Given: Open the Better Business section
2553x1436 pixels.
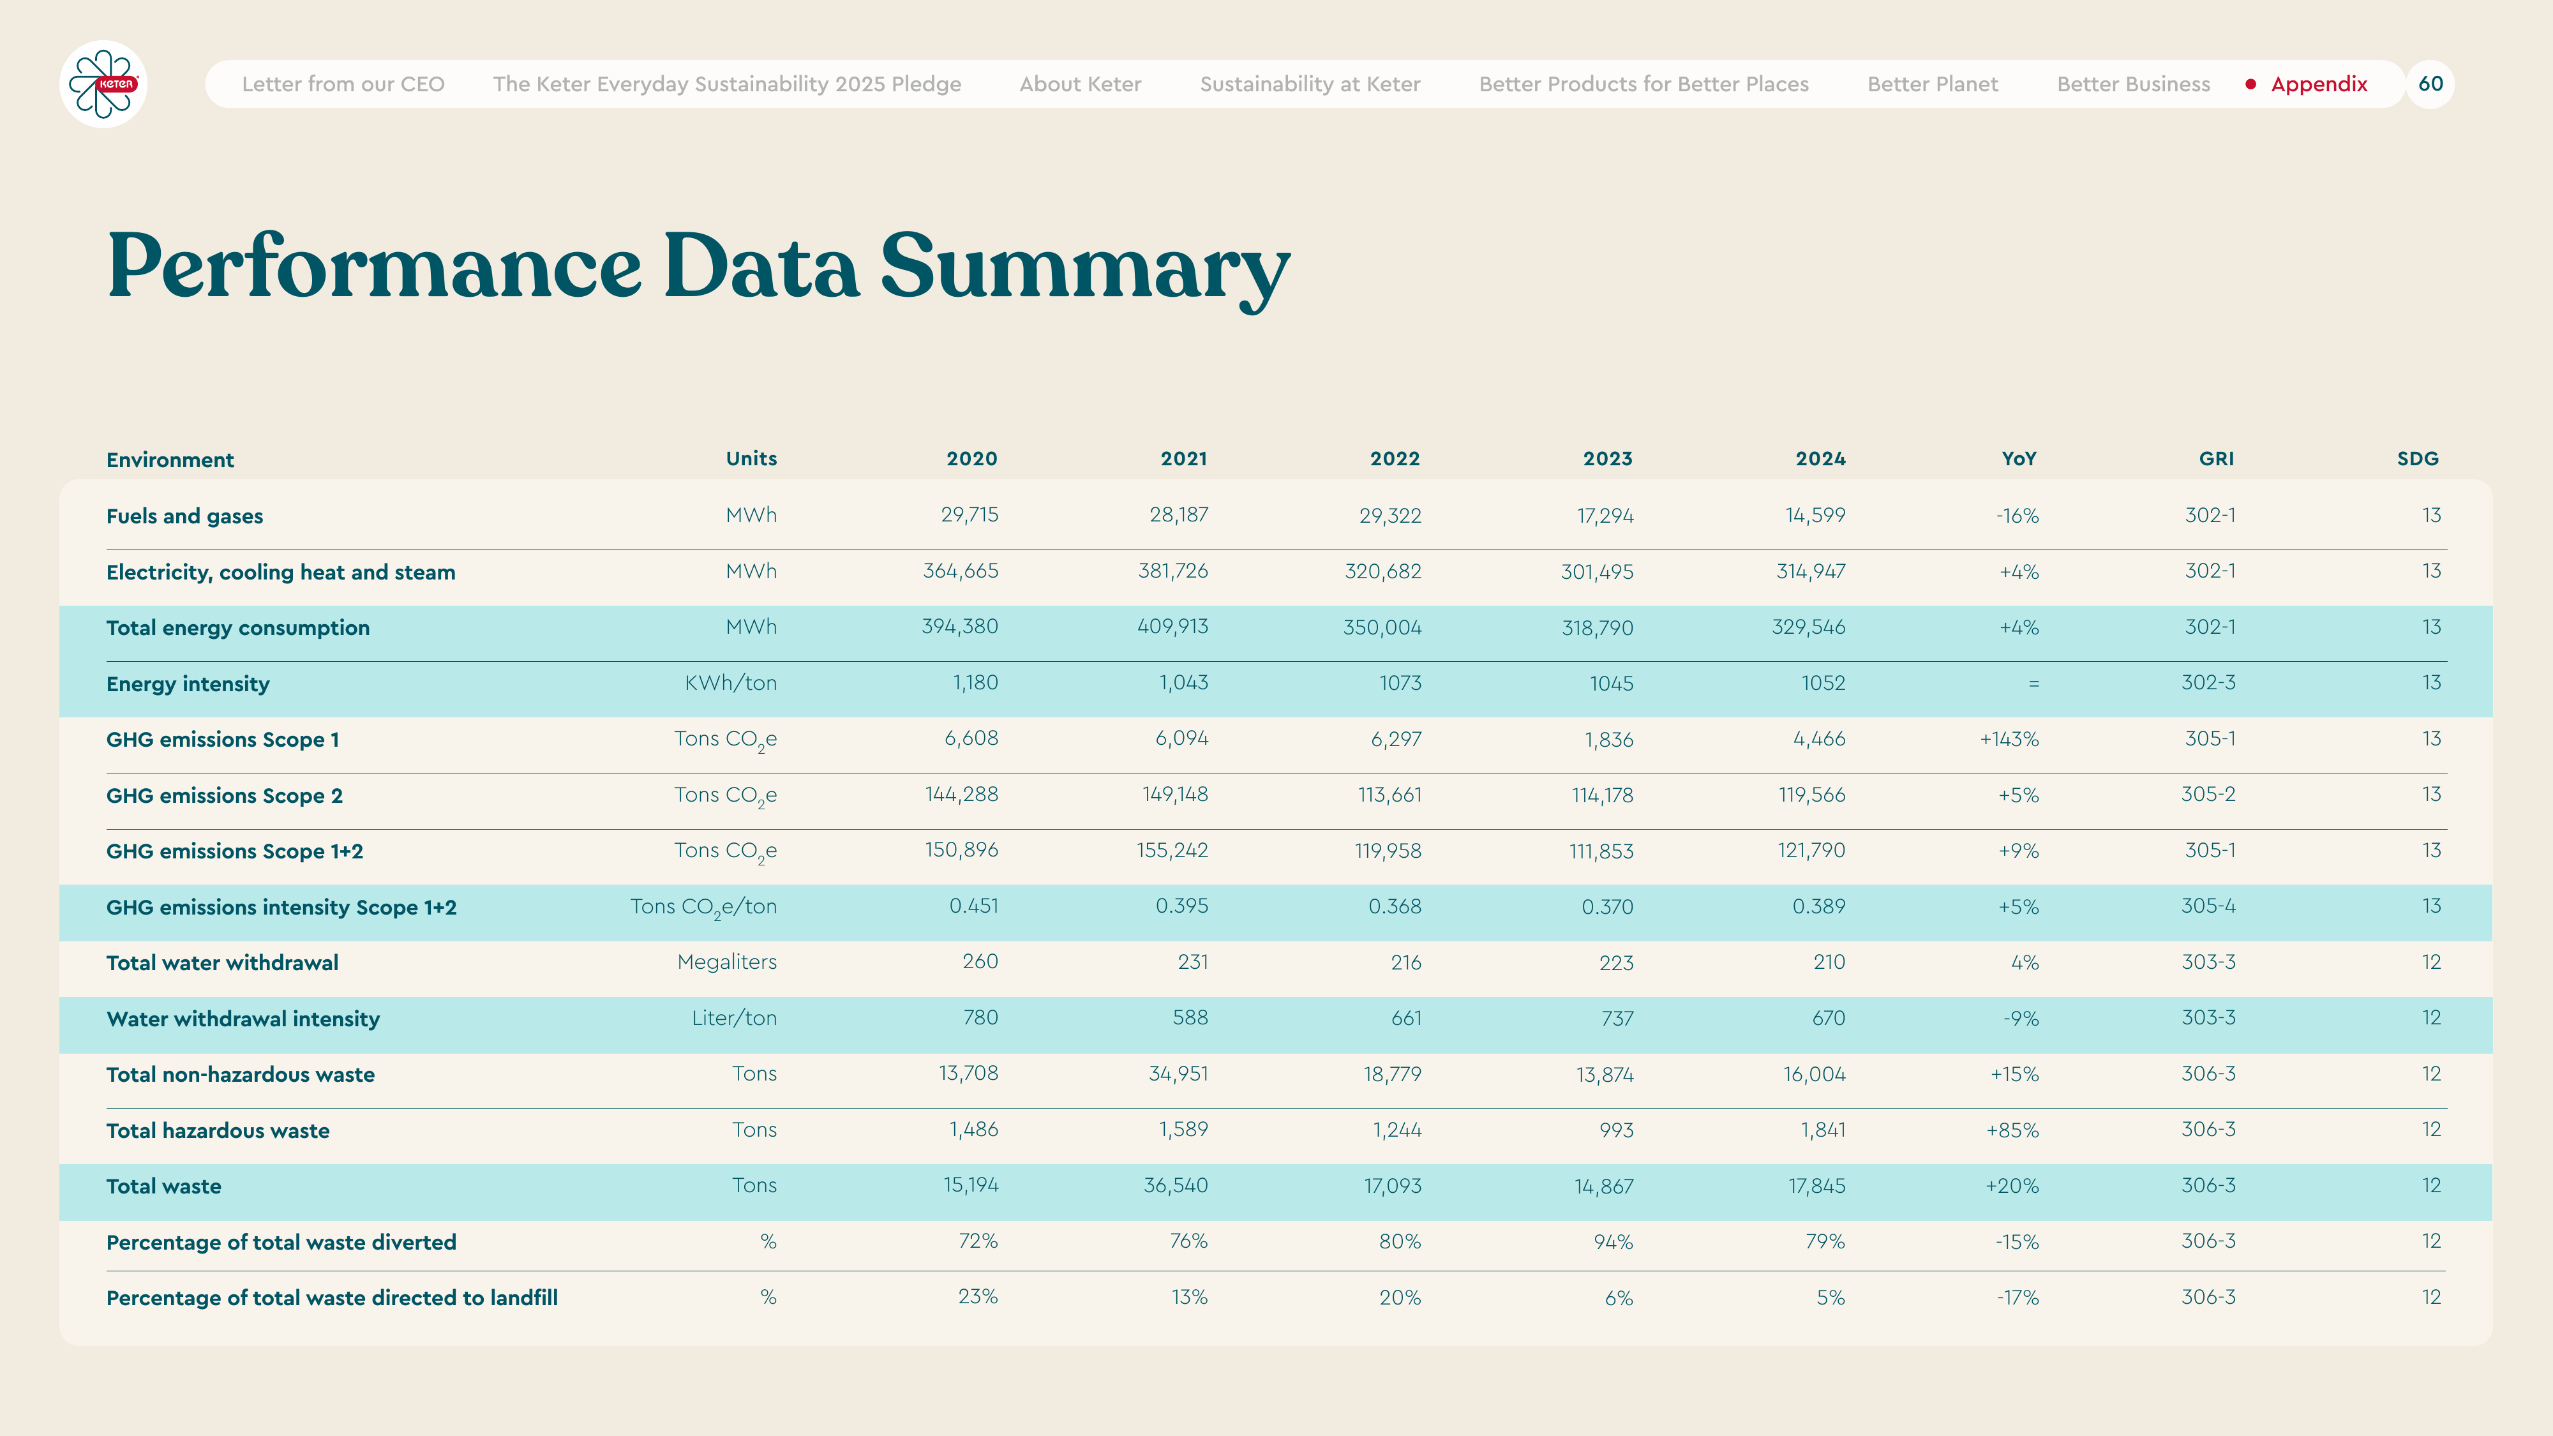Looking at the screenshot, I should [2134, 84].
